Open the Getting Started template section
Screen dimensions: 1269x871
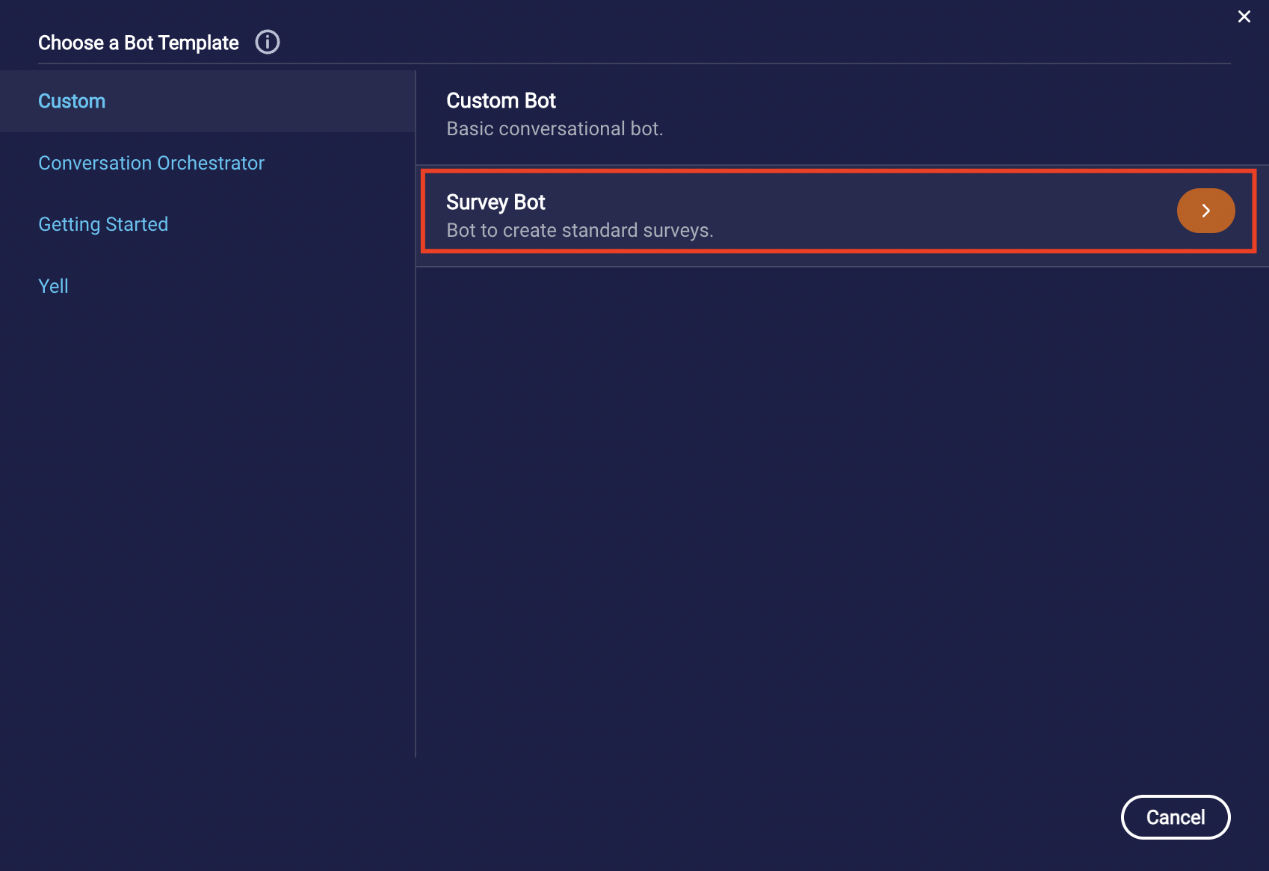coord(103,224)
